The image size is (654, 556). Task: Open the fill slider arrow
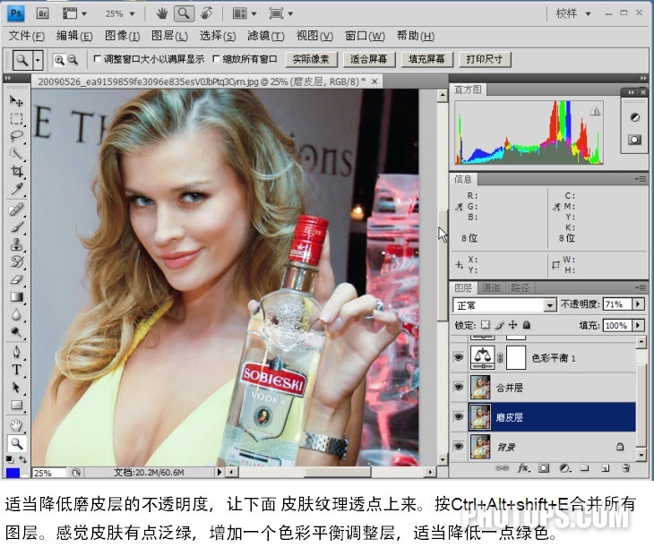click(x=638, y=325)
